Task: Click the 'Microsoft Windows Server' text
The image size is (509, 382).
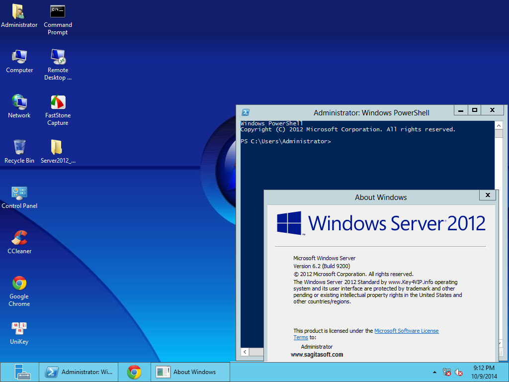Action: pos(324,258)
